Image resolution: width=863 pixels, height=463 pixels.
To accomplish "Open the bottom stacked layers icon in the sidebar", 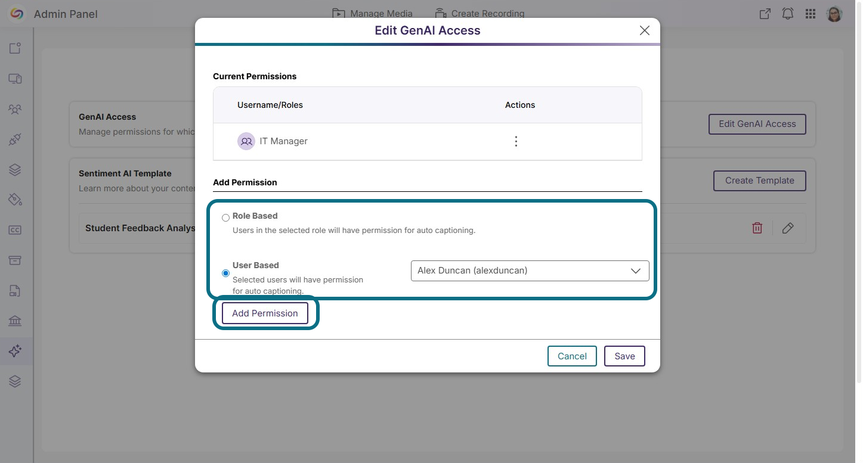I will [x=16, y=381].
